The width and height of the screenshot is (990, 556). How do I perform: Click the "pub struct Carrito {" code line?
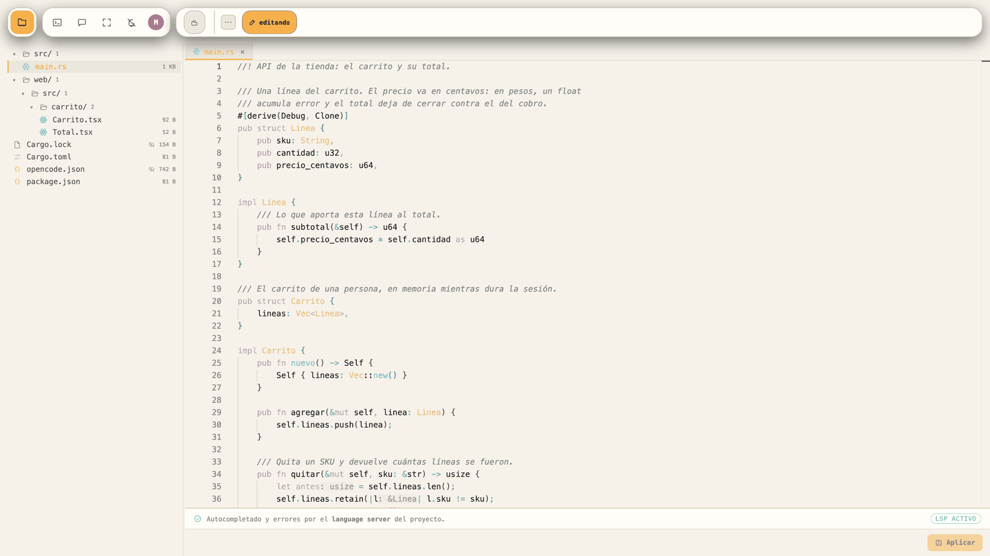pos(286,301)
